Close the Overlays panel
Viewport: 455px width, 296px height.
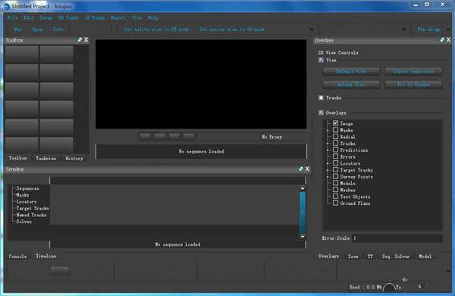448,39
